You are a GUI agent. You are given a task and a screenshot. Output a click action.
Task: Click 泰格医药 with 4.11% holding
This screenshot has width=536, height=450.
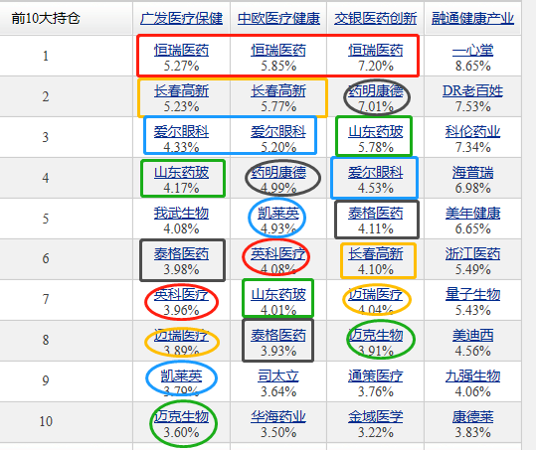[376, 213]
